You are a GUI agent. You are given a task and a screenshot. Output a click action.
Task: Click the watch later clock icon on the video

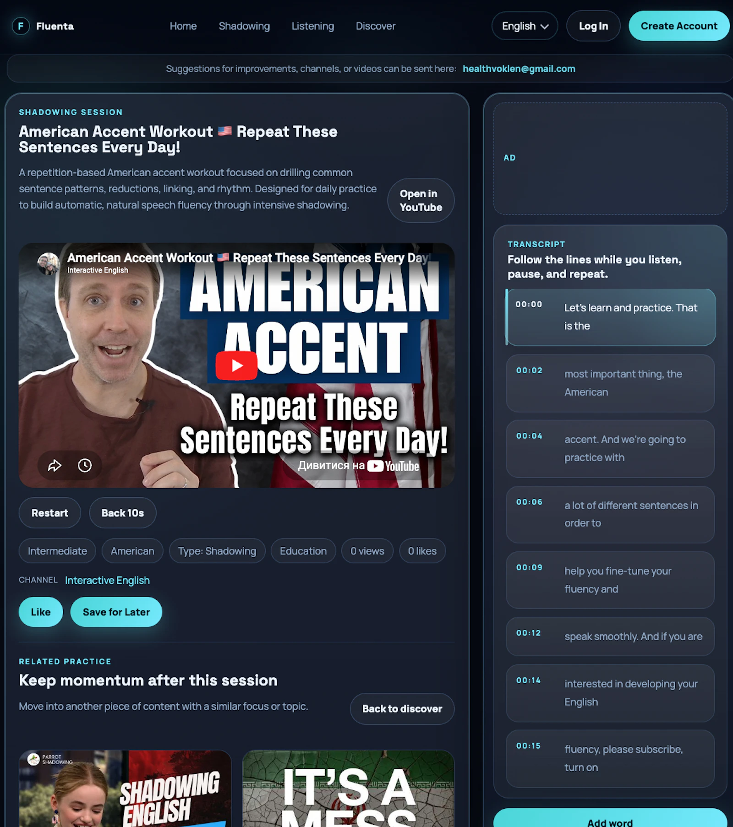pyautogui.click(x=85, y=466)
